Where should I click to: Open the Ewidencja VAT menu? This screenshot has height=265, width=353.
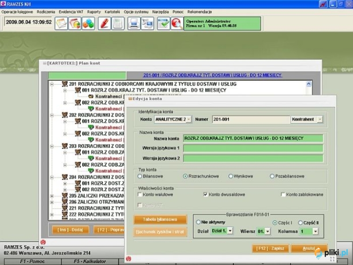coord(71,12)
